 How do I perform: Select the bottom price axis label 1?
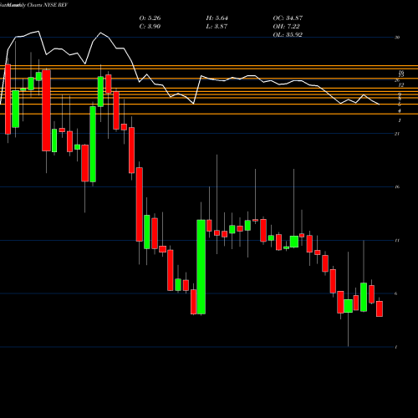pos(396,347)
